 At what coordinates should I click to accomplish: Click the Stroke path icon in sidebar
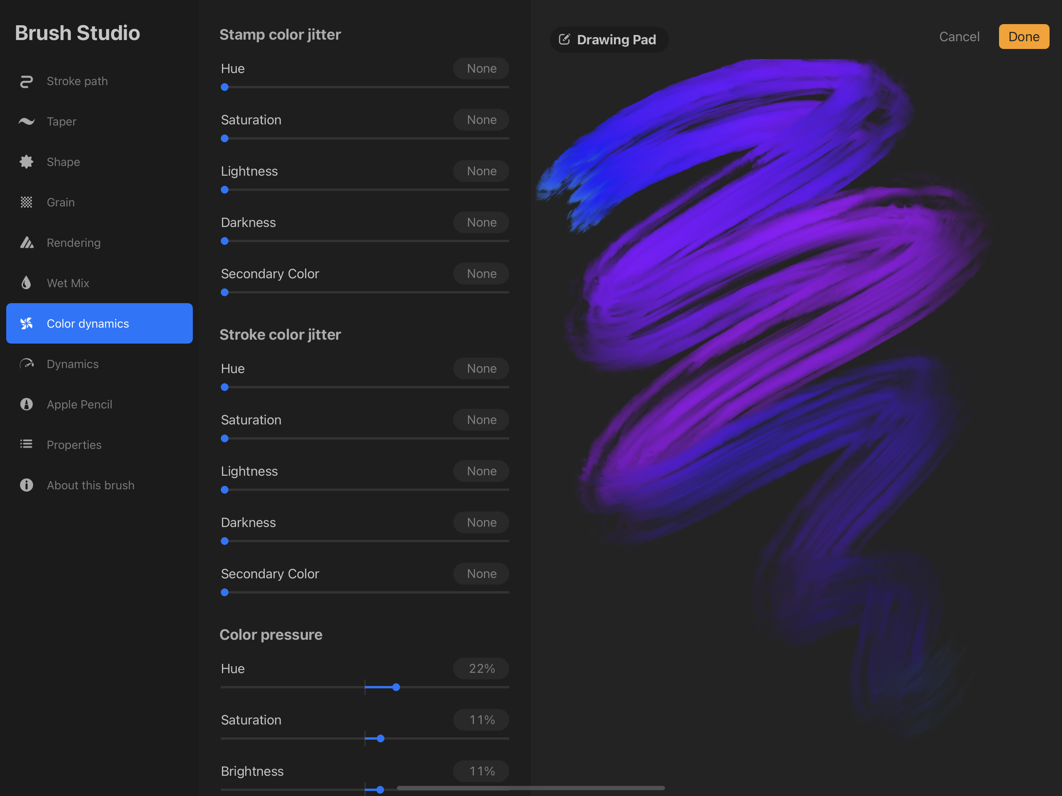pos(26,81)
